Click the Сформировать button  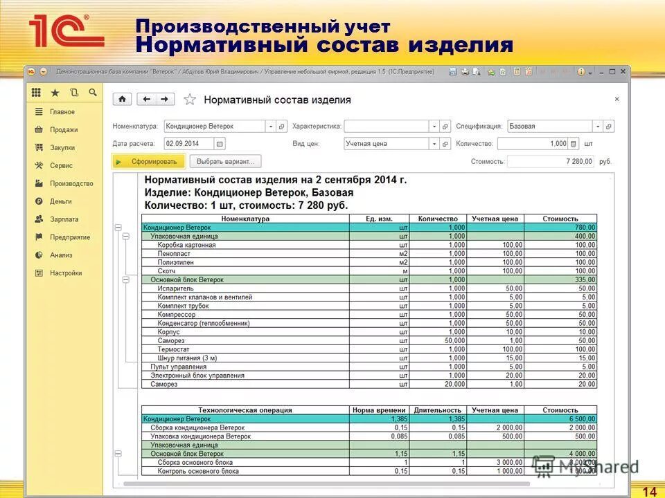coord(145,160)
